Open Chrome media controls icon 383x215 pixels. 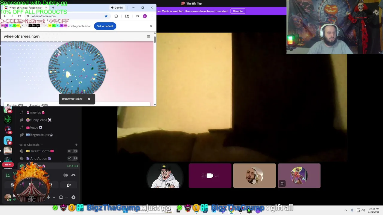click(138, 16)
